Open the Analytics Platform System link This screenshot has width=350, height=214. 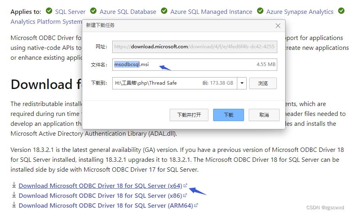coord(46,22)
